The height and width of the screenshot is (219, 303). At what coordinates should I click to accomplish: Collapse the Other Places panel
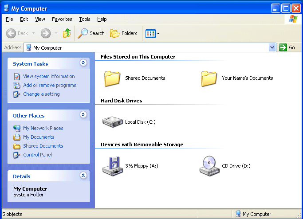point(83,115)
